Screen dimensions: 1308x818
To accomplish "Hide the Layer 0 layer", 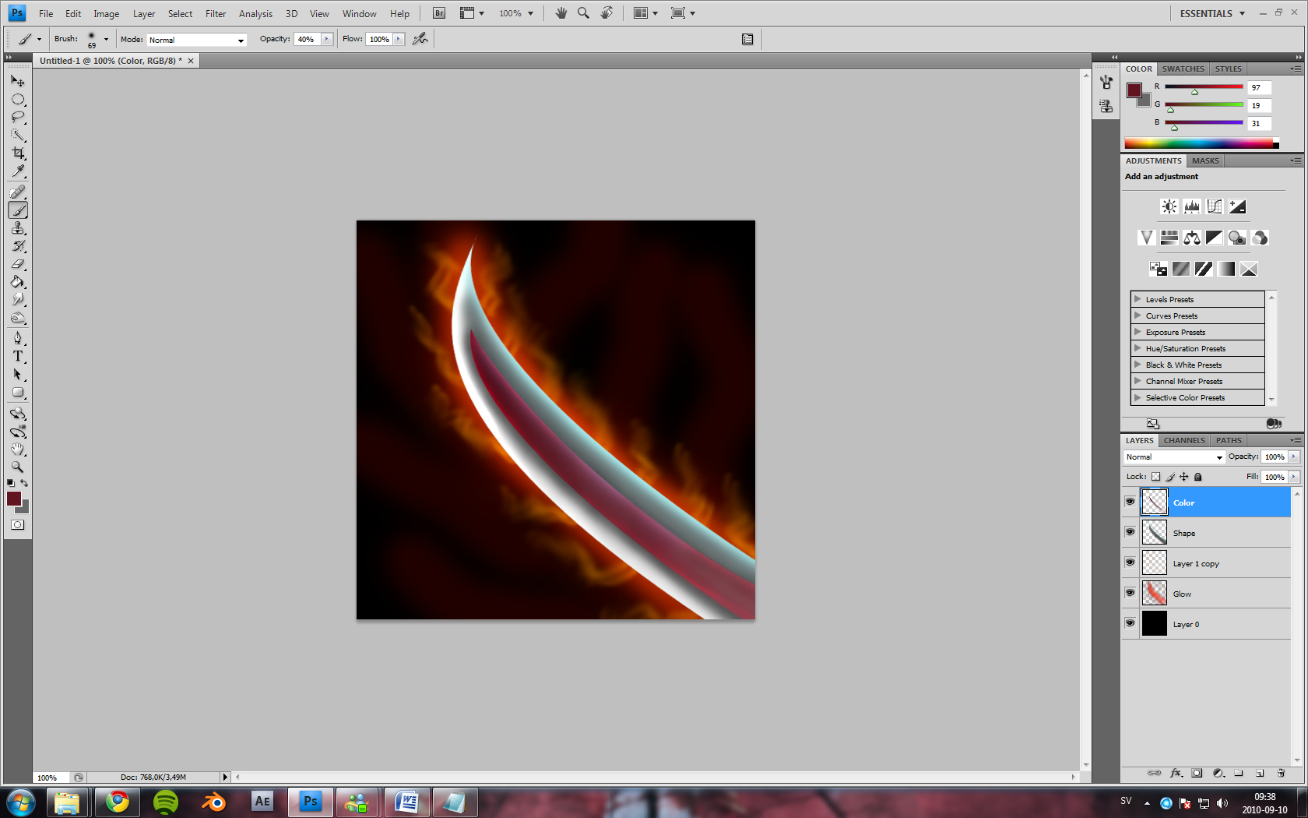I will click(1130, 623).
